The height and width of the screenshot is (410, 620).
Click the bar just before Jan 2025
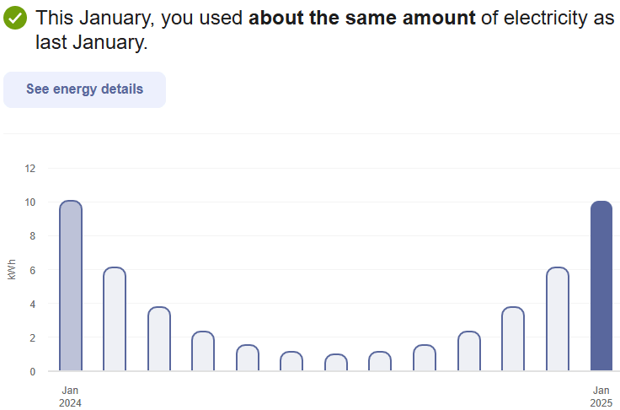[x=558, y=320]
